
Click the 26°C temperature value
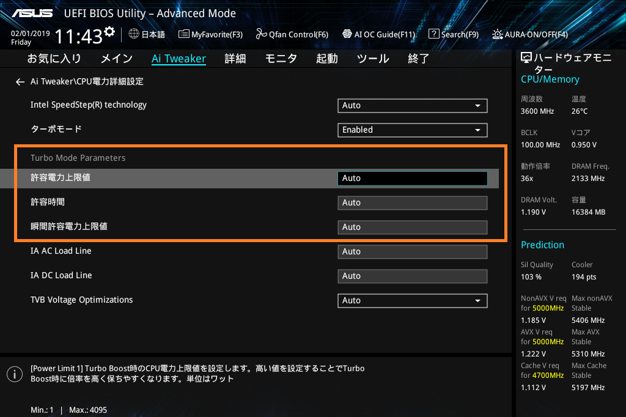coord(580,111)
